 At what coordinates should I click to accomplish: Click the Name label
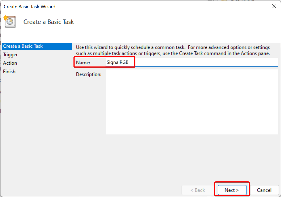coord(83,62)
